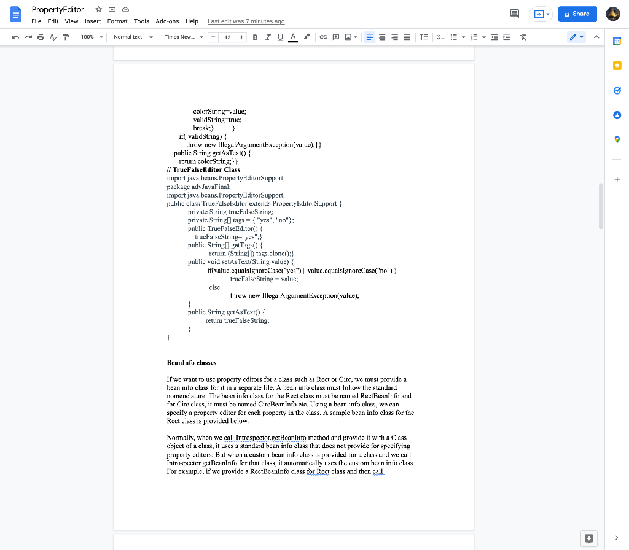This screenshot has height=550, width=629.
Task: Open version history via last edit link
Action: [246, 20]
